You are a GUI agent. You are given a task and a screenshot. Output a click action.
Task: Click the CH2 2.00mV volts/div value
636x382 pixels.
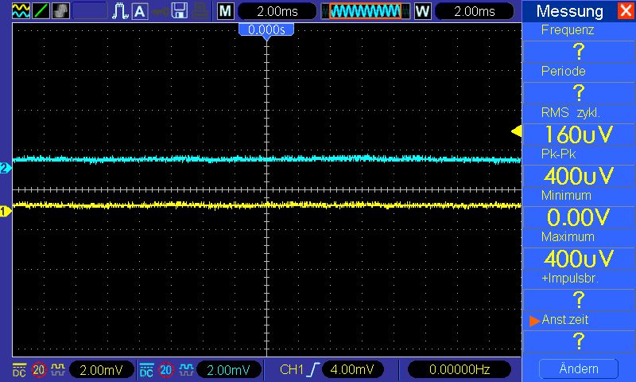pyautogui.click(x=228, y=370)
